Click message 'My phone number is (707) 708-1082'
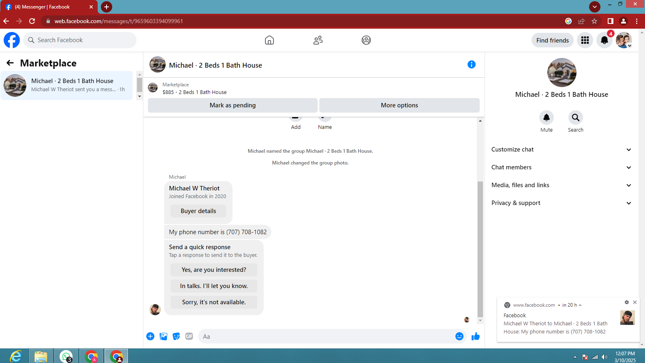Viewport: 645px width, 363px height. click(218, 232)
